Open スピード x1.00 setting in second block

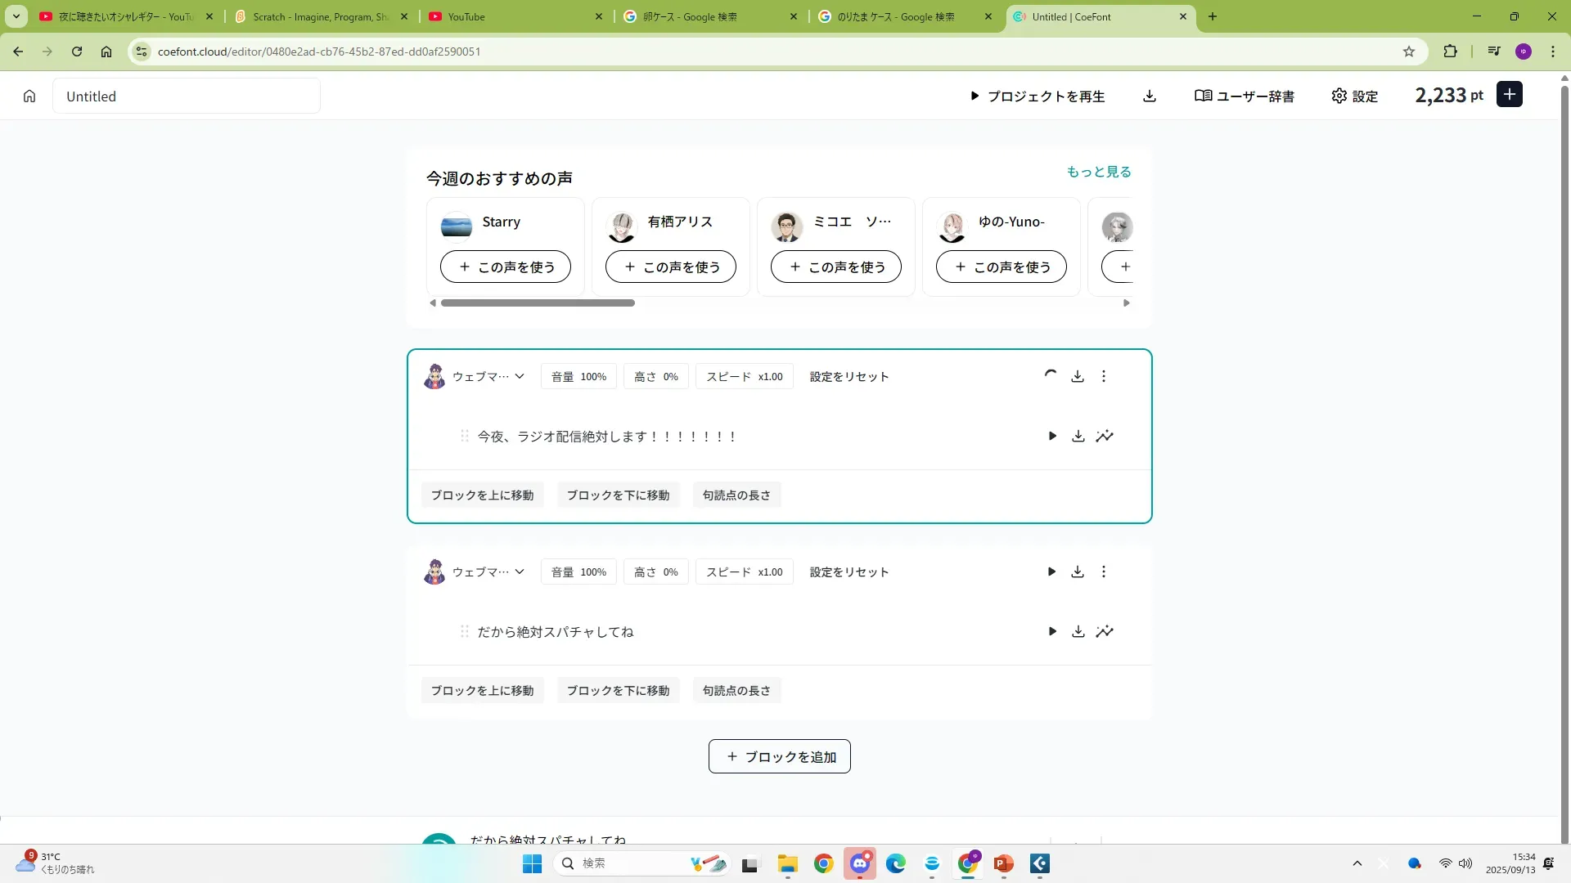pos(744,572)
